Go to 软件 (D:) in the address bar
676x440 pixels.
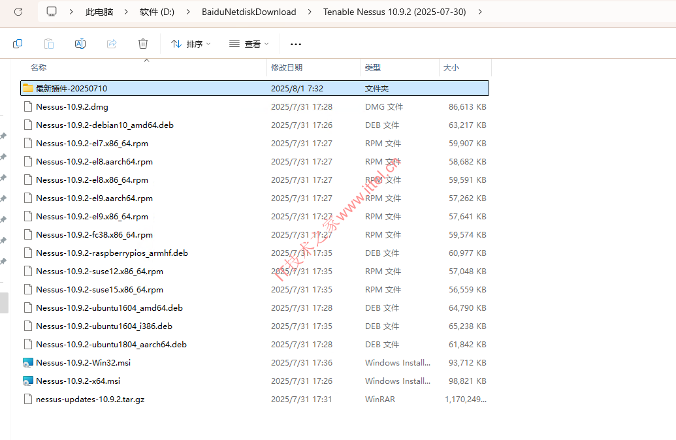(157, 12)
